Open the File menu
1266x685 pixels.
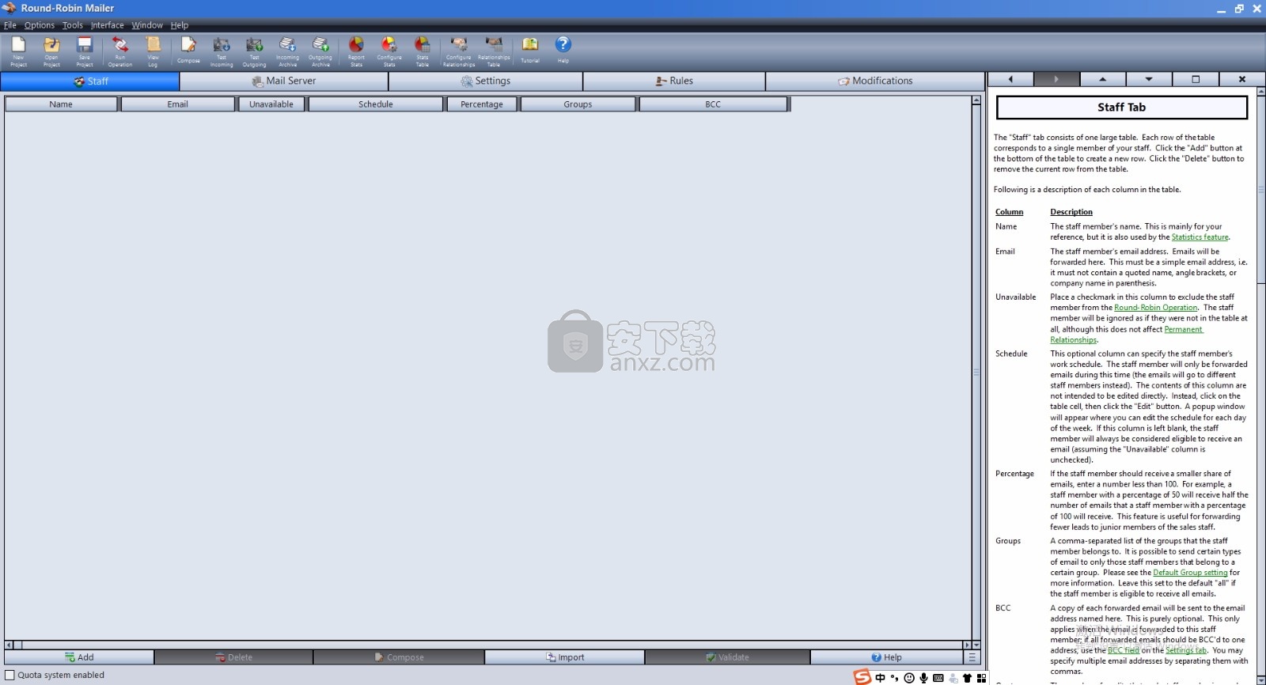click(x=10, y=25)
